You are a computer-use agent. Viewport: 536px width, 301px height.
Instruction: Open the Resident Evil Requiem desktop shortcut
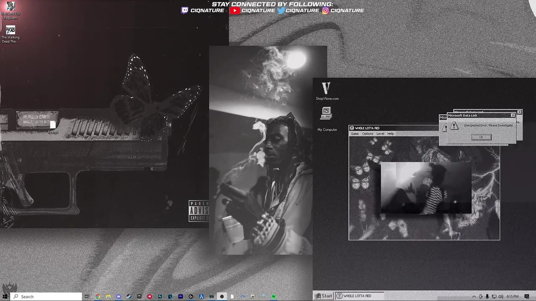click(x=10, y=10)
